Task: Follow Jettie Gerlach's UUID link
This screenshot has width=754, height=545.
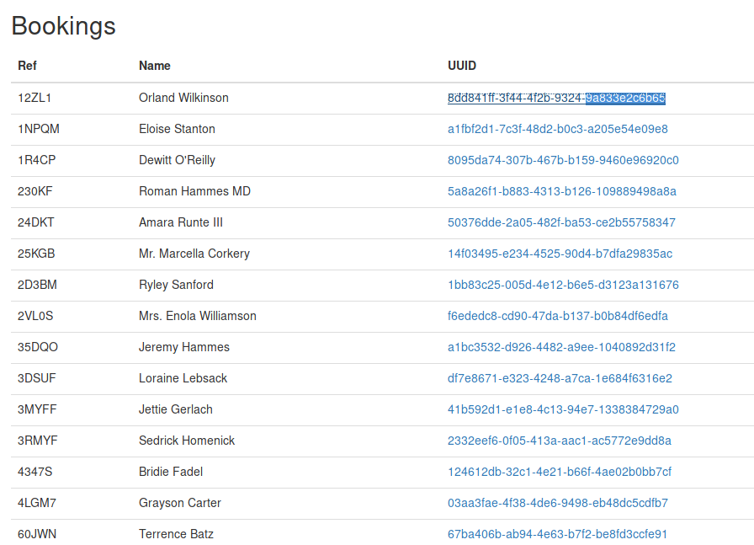Action: click(563, 409)
